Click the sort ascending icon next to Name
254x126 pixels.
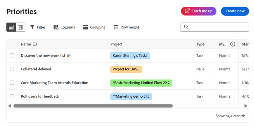[35, 44]
